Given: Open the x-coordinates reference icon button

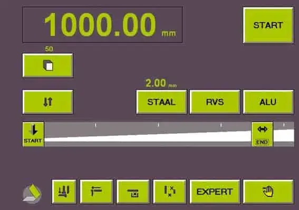Looking at the screenshot, I should 169,192.
